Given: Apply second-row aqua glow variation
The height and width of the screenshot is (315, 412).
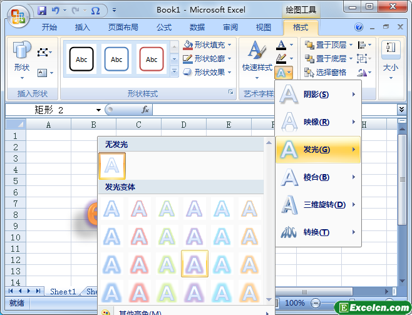Looking at the screenshot, I should click(x=222, y=236).
